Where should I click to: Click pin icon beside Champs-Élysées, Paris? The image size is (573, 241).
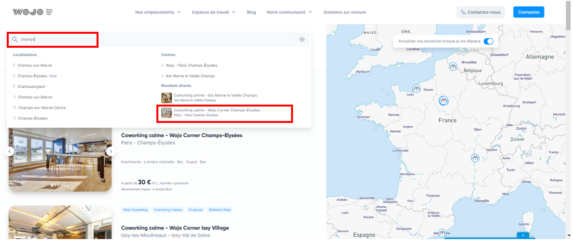[x=14, y=76]
